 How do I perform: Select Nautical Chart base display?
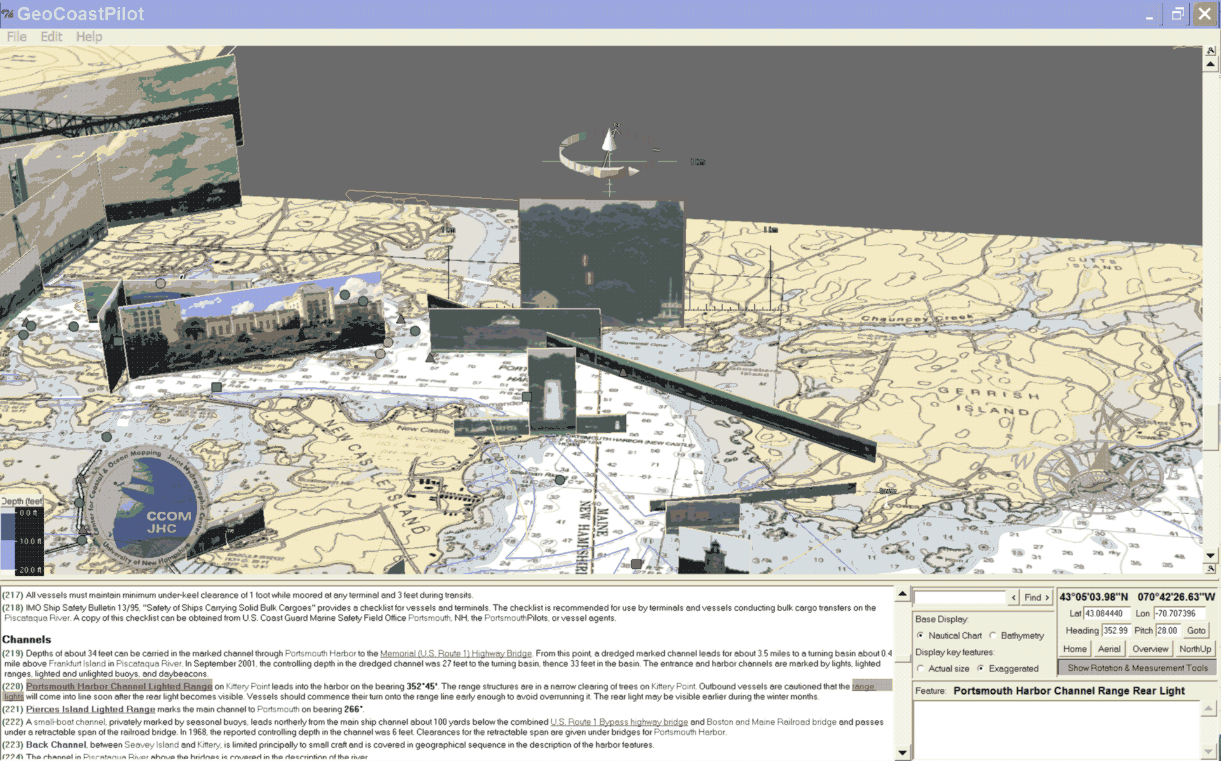pyautogui.click(x=921, y=635)
